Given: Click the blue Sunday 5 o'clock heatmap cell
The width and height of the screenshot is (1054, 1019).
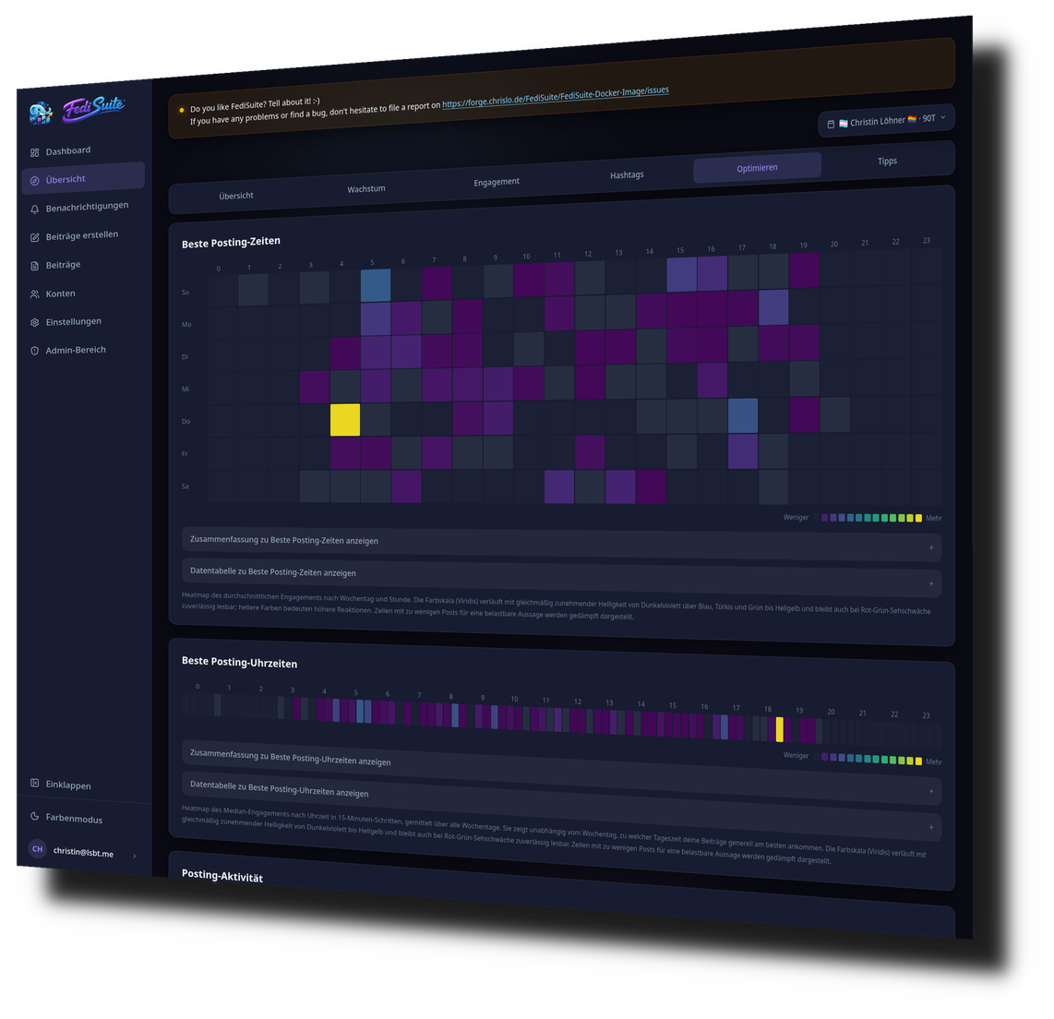Looking at the screenshot, I should (x=375, y=285).
